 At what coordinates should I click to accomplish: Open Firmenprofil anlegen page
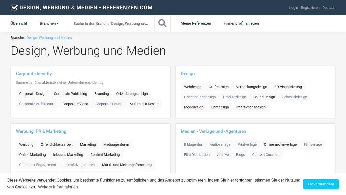tap(241, 23)
